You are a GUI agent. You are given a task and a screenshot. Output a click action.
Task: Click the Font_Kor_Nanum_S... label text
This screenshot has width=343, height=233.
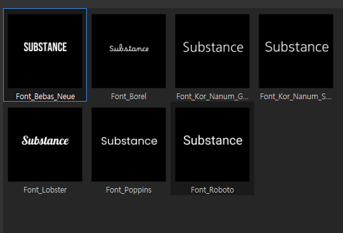pos(295,97)
